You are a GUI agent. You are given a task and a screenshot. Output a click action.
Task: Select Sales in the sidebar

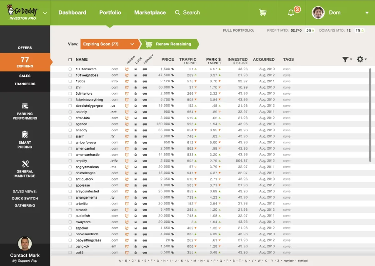click(25, 76)
